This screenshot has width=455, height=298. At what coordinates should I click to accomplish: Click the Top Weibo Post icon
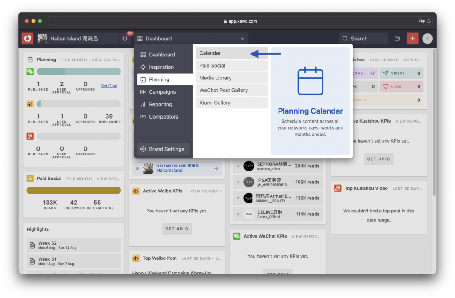[136, 258]
